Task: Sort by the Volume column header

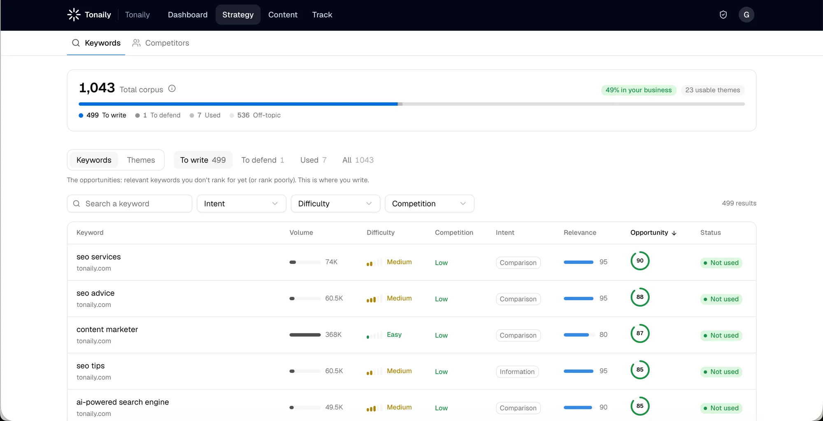Action: click(301, 233)
